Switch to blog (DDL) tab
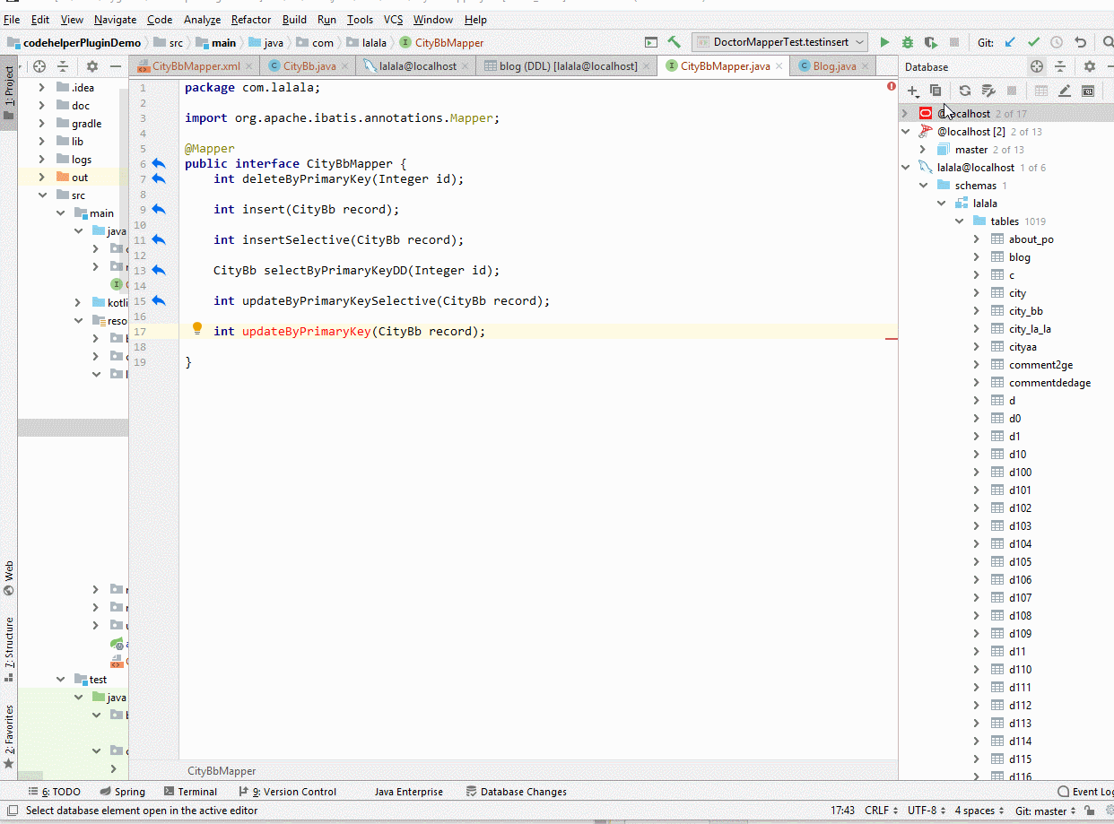Viewport: 1114px width, 824px height. (x=569, y=65)
